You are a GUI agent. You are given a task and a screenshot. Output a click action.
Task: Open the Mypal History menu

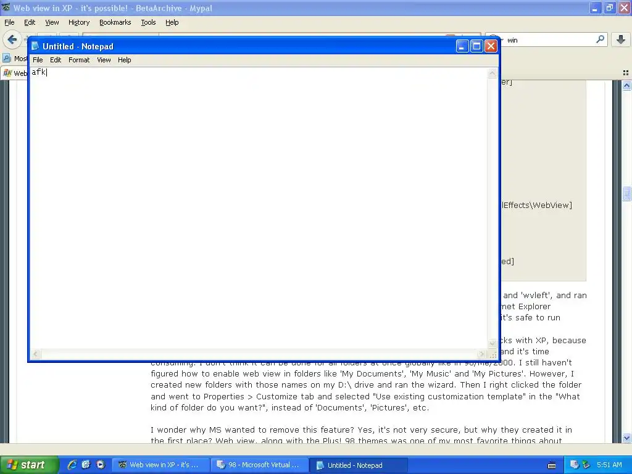(x=78, y=23)
